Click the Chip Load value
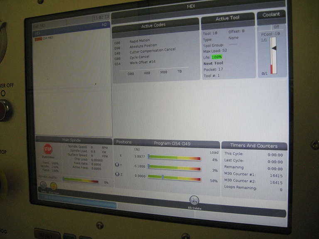319x239 pixels. (x=97, y=160)
